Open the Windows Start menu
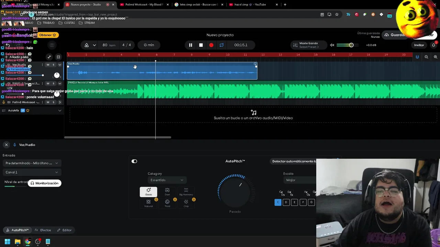This screenshot has width=440, height=247. (7, 242)
